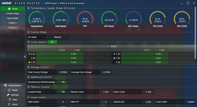Image resolution: width=197 pixels, height=107 pixels.
Task: Click the Import/Export button
Action: 13,85
